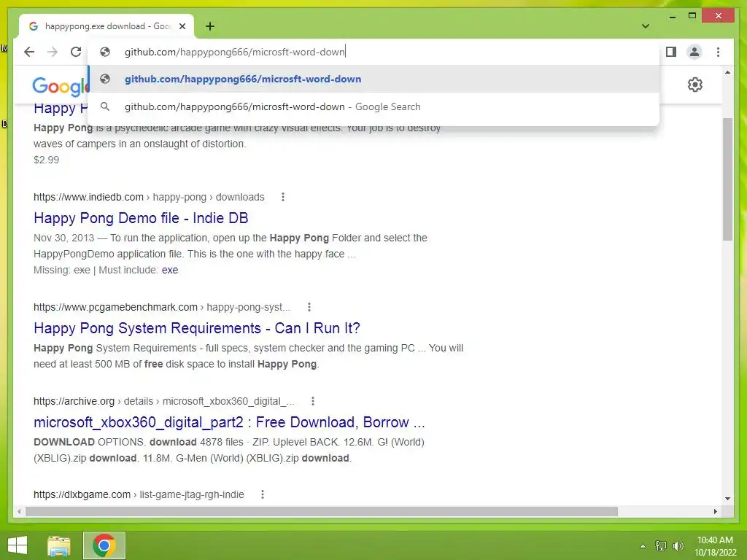747x560 pixels.
Task: Open microsoft_xbox360_digital_part2 archive result
Action: [x=229, y=422]
